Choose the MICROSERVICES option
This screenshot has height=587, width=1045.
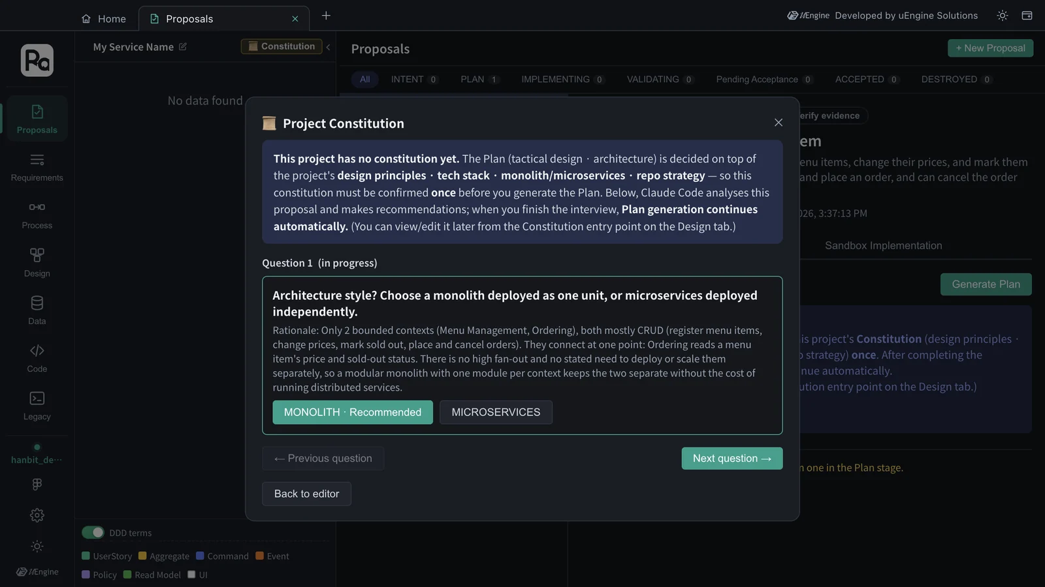pyautogui.click(x=496, y=412)
